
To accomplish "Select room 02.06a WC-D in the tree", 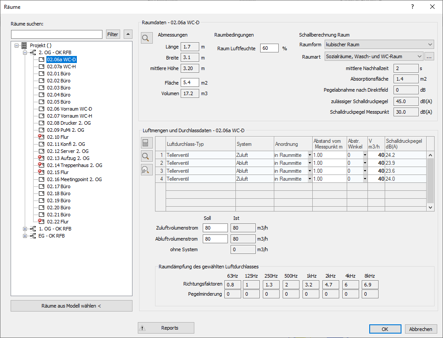I will [x=61, y=59].
